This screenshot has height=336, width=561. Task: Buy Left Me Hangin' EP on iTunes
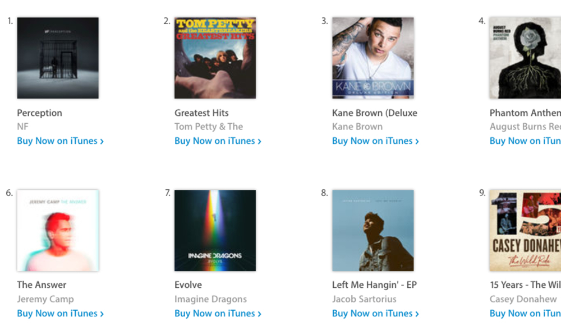tap(375, 314)
